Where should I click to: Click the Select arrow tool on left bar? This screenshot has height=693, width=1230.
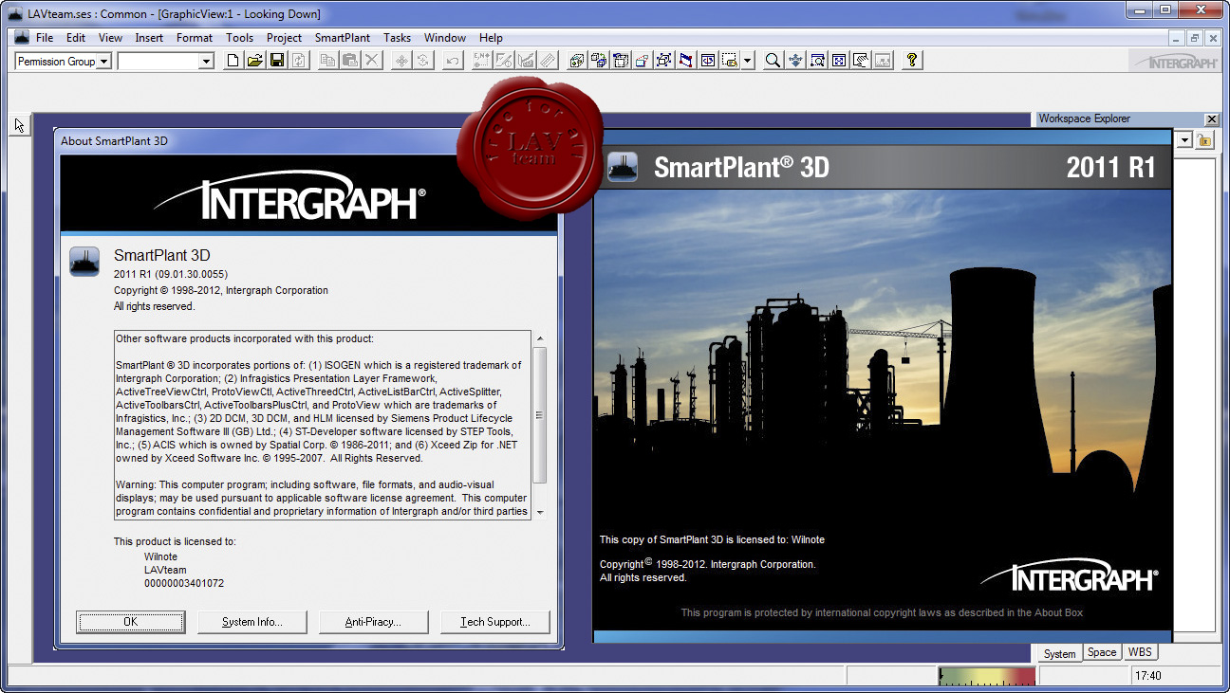tap(20, 125)
